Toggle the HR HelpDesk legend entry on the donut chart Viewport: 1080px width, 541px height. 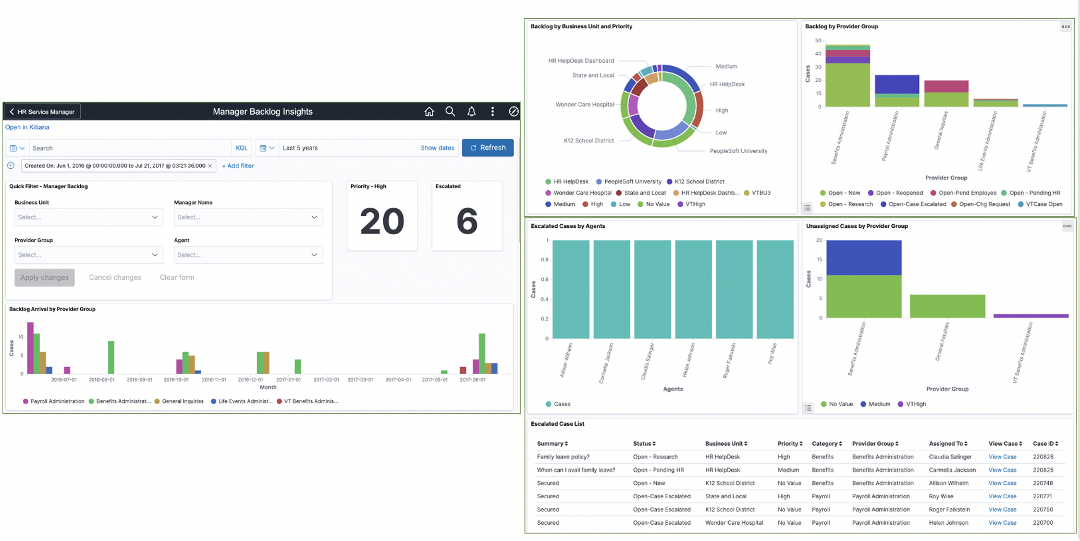pyautogui.click(x=568, y=181)
